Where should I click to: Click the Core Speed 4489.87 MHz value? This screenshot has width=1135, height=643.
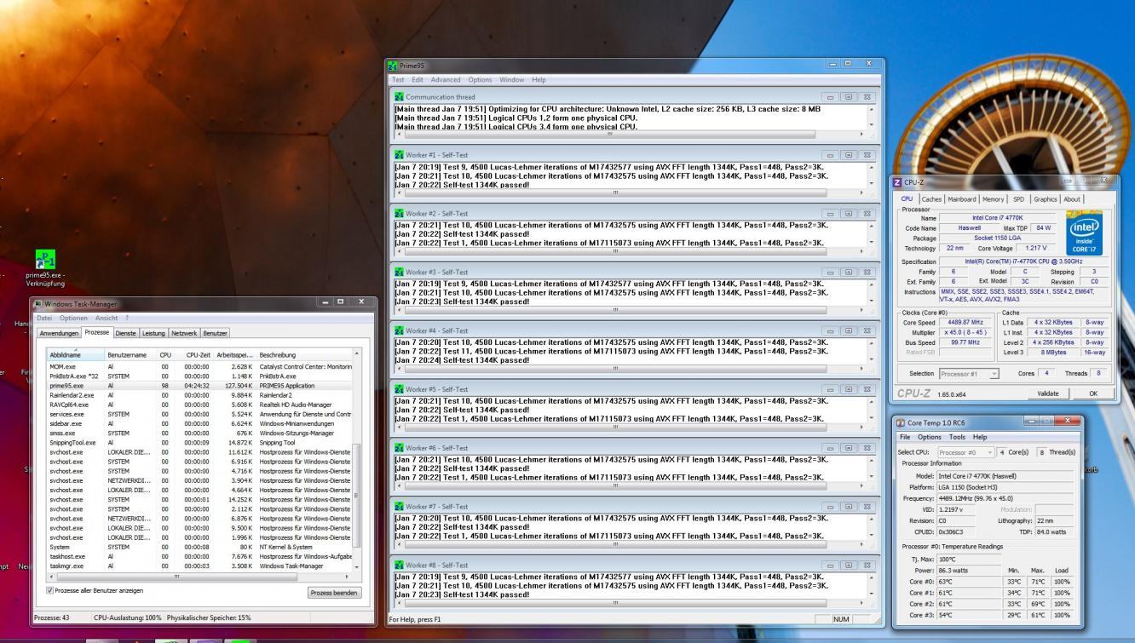click(x=965, y=322)
